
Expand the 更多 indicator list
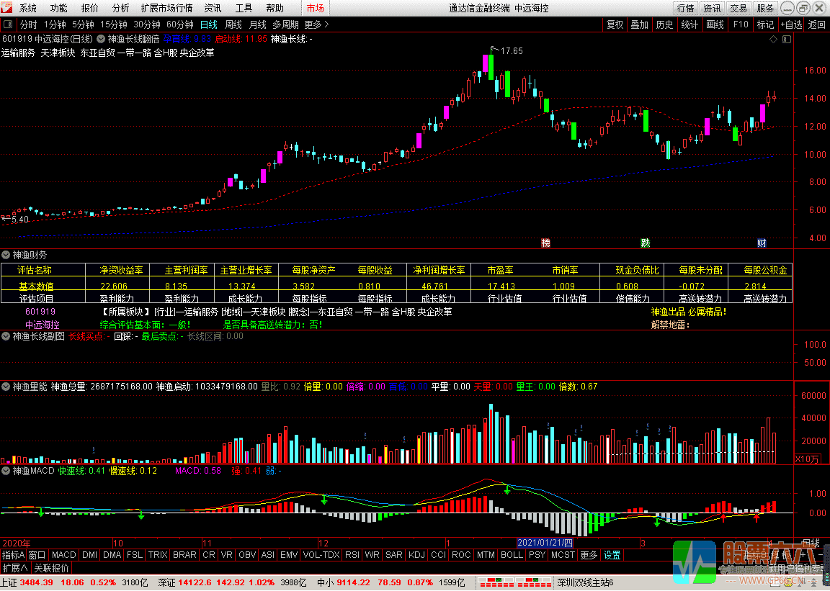(589, 555)
